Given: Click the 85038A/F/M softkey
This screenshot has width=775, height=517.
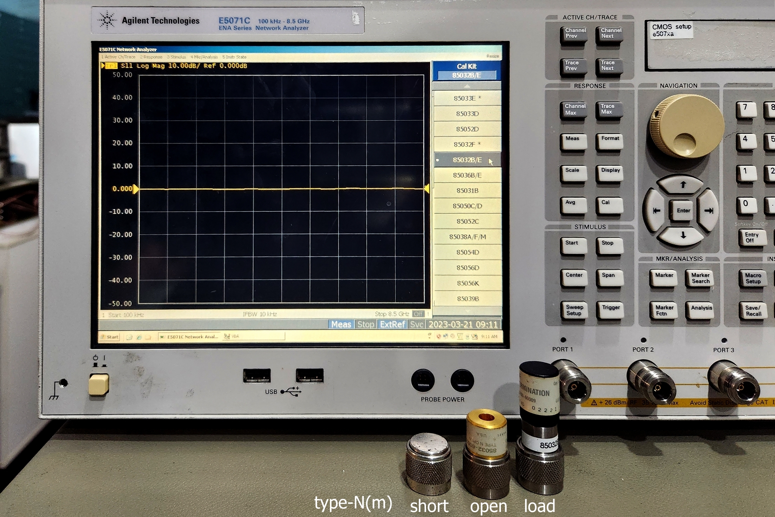Looking at the screenshot, I should 467,237.
